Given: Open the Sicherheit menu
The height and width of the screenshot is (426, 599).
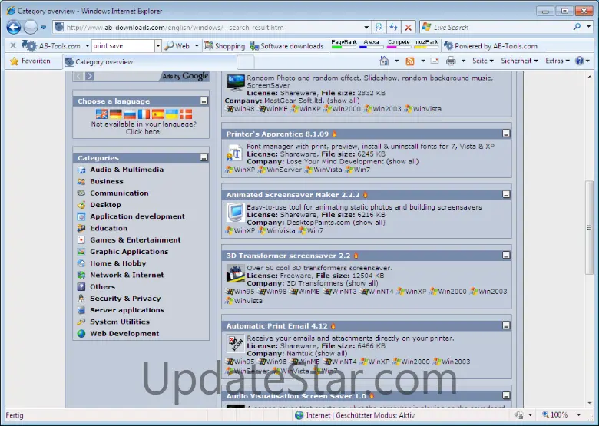Looking at the screenshot, I should coord(520,61).
